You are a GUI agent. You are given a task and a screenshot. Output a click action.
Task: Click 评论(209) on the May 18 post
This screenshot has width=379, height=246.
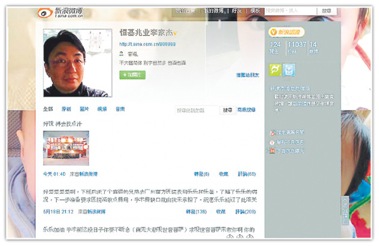[245, 212]
